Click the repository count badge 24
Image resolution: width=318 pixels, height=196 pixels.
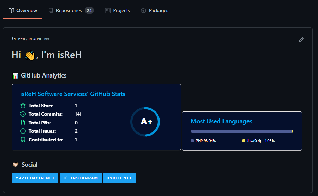[x=89, y=11]
